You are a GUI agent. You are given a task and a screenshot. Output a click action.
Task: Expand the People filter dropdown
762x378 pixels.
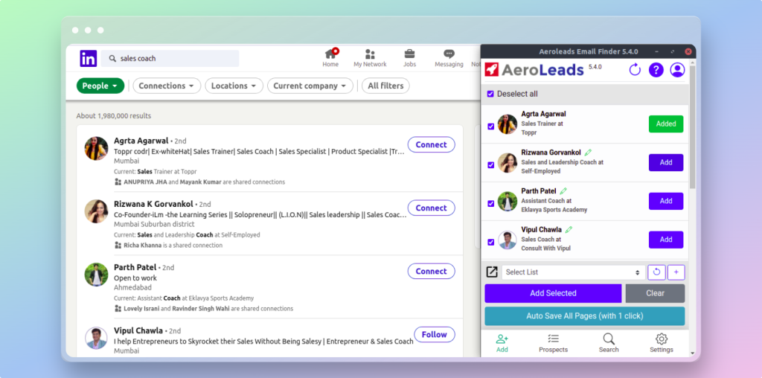[100, 86]
